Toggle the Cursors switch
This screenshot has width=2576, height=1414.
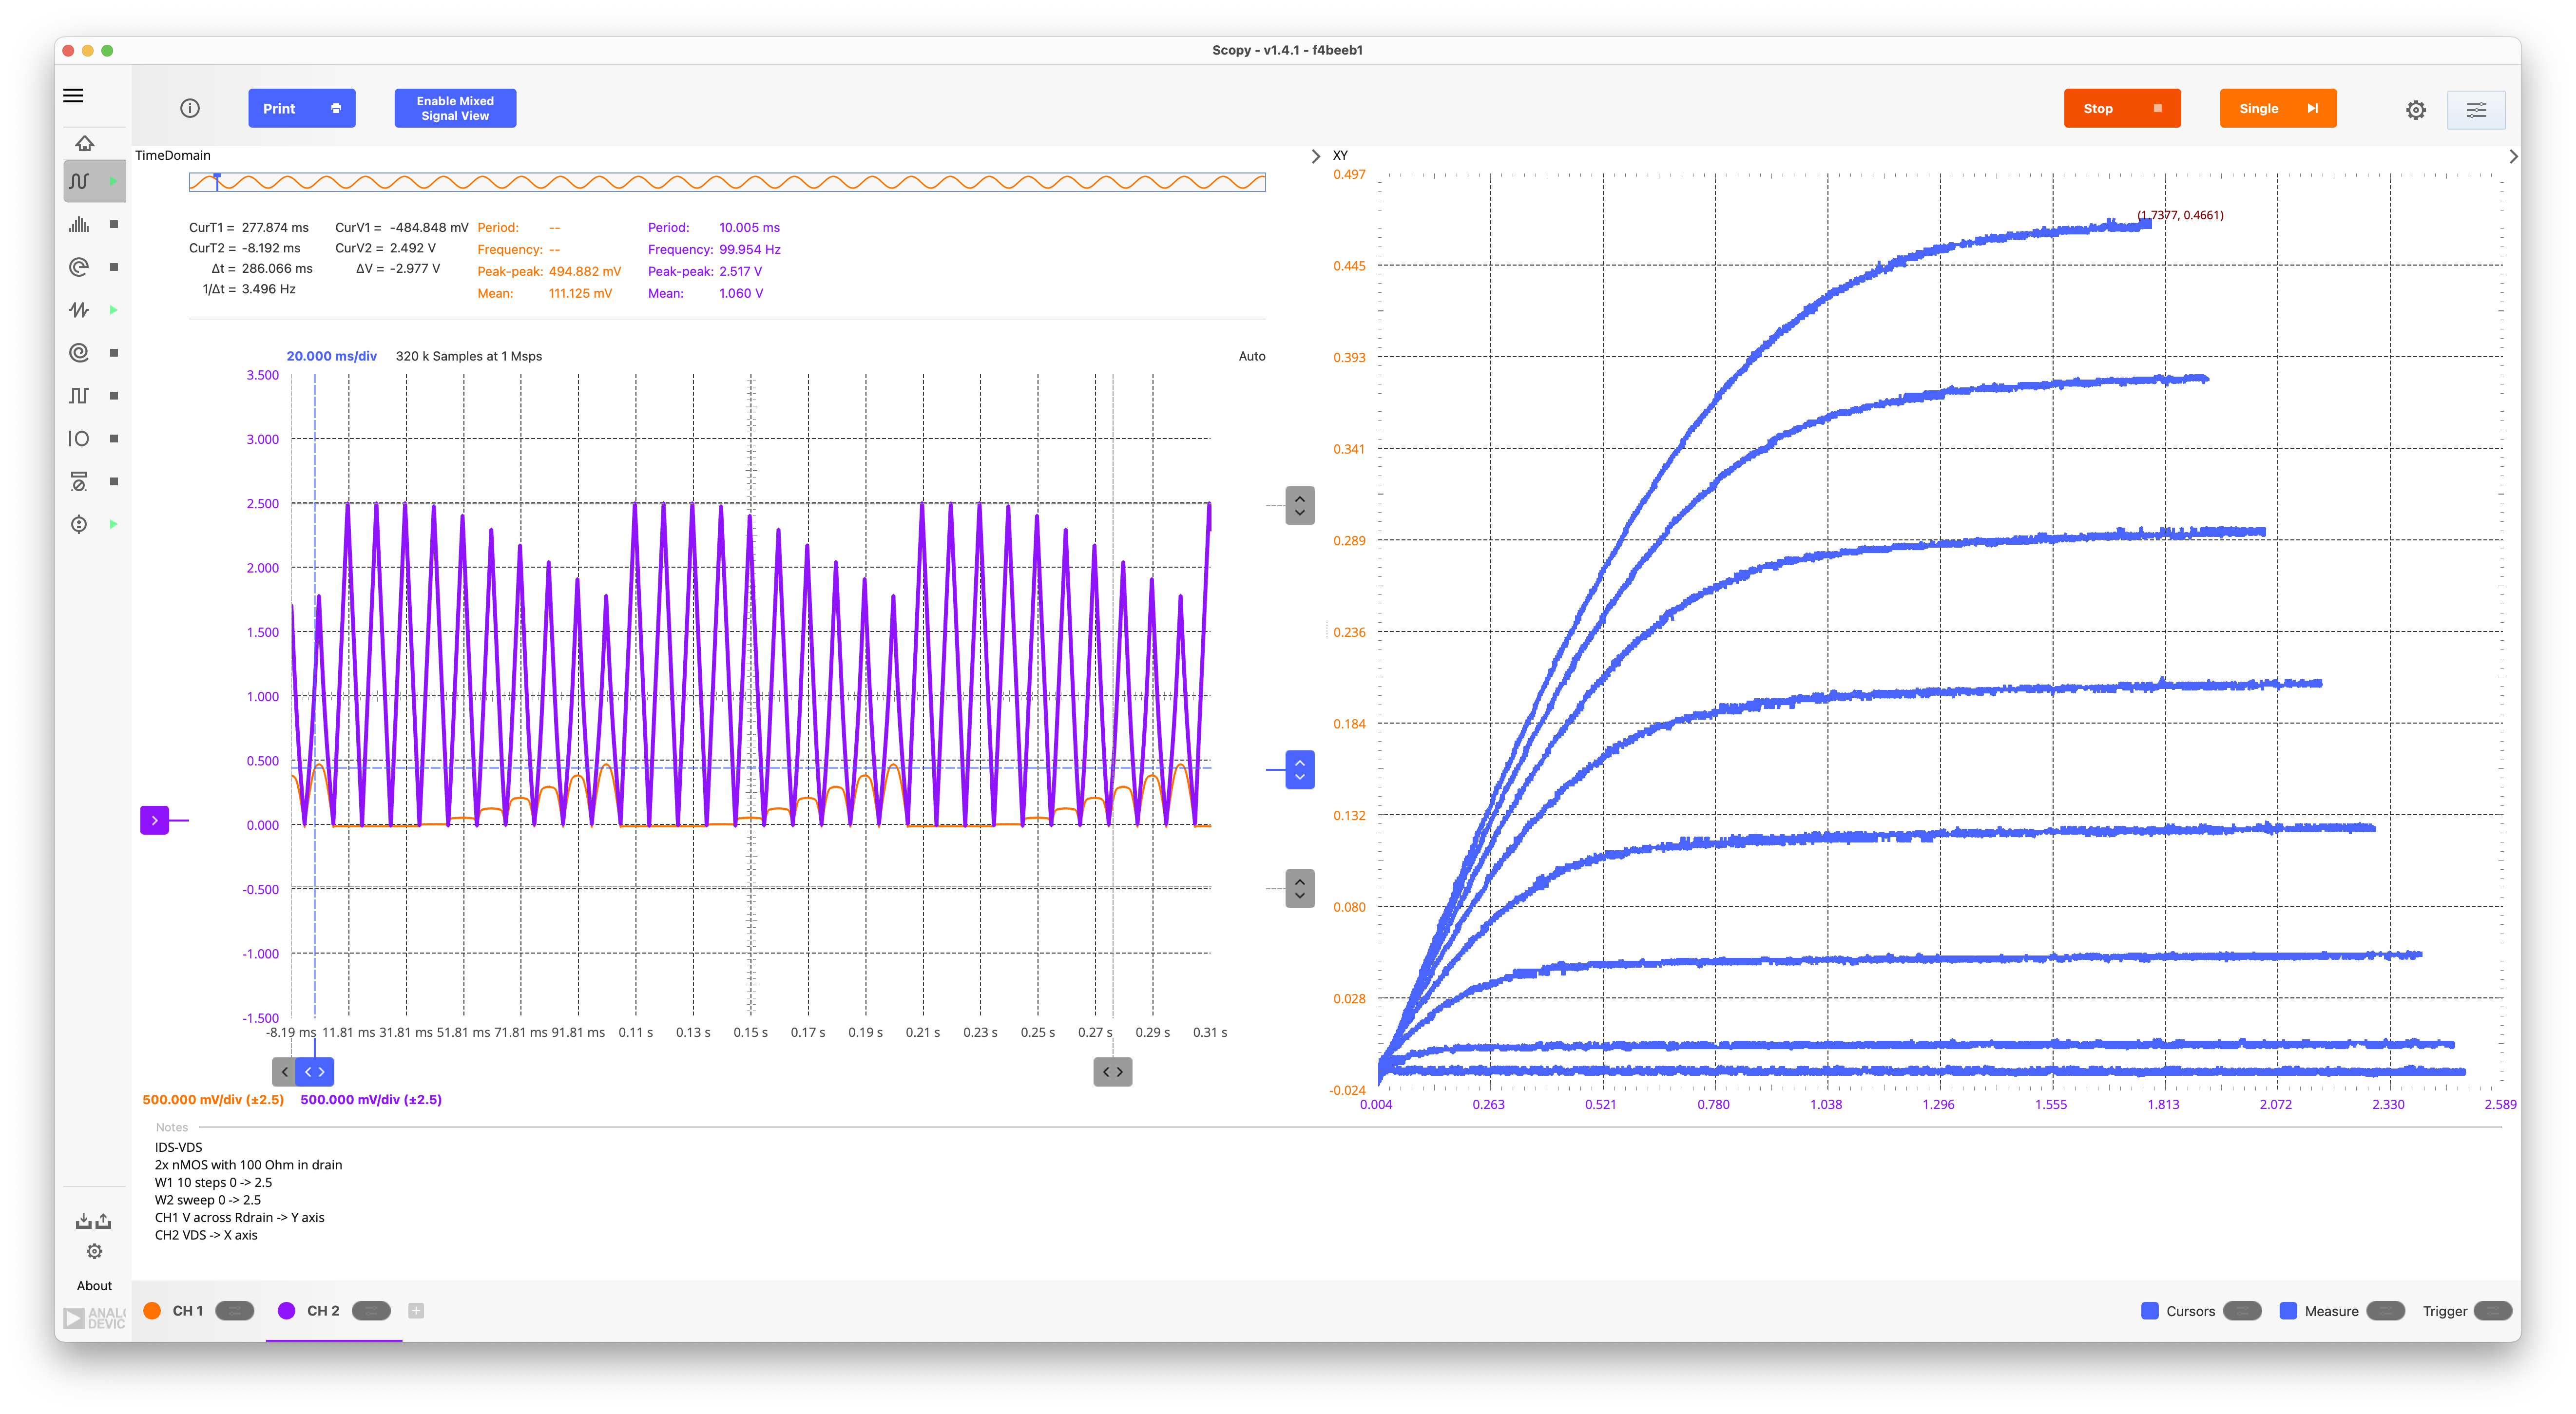tap(2242, 1311)
